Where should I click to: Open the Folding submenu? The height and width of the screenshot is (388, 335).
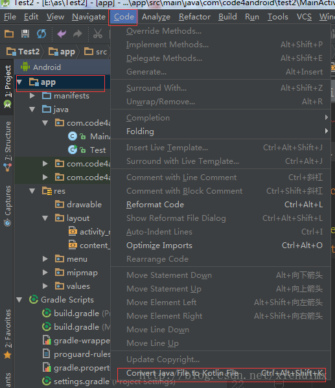[220, 131]
